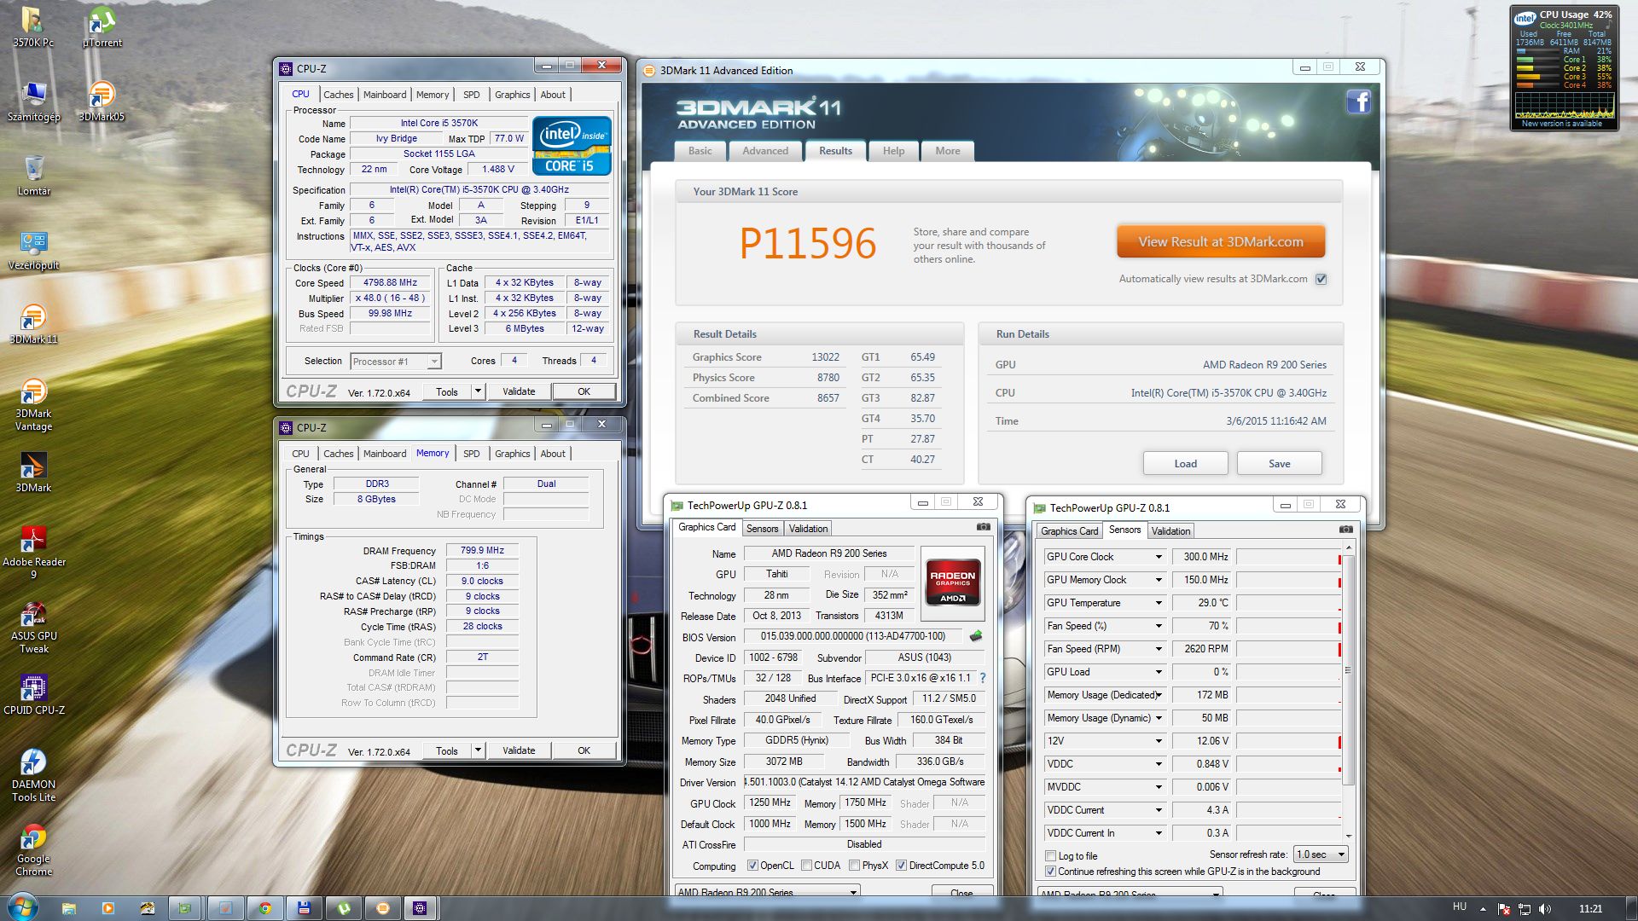Click the GPU-Z screenshot camera icon
This screenshot has height=921, width=1638.
click(983, 527)
